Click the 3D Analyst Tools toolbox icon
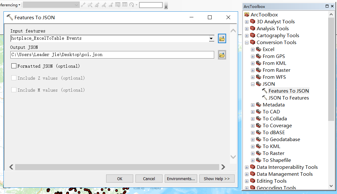This screenshot has width=337, height=194. [253, 21]
